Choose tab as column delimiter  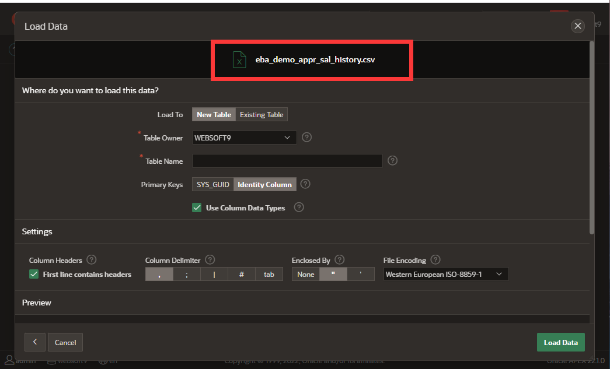269,274
